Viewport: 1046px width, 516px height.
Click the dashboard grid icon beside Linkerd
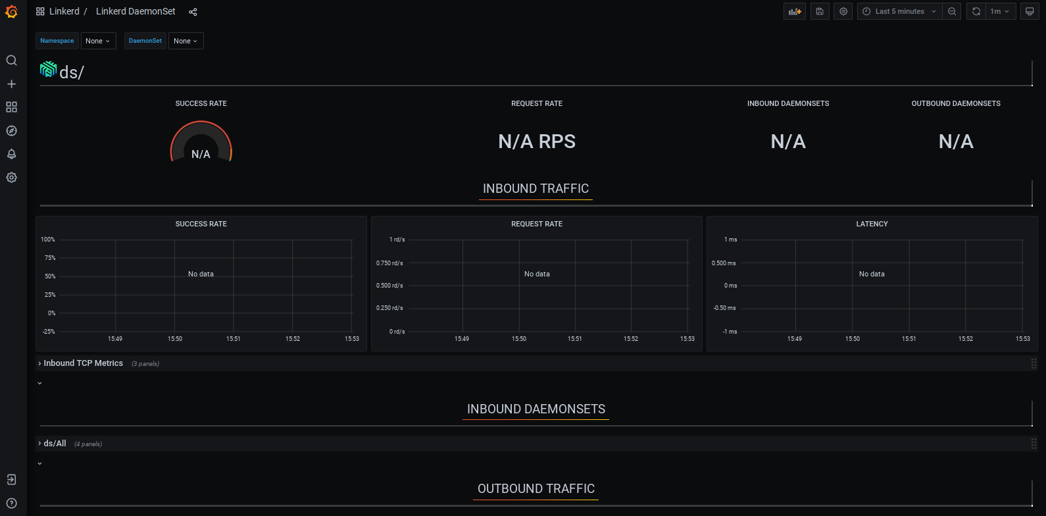pos(40,12)
